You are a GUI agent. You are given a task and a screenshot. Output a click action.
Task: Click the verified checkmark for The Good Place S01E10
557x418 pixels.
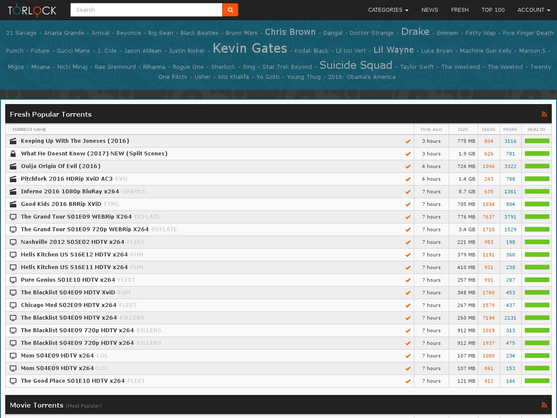click(x=408, y=381)
